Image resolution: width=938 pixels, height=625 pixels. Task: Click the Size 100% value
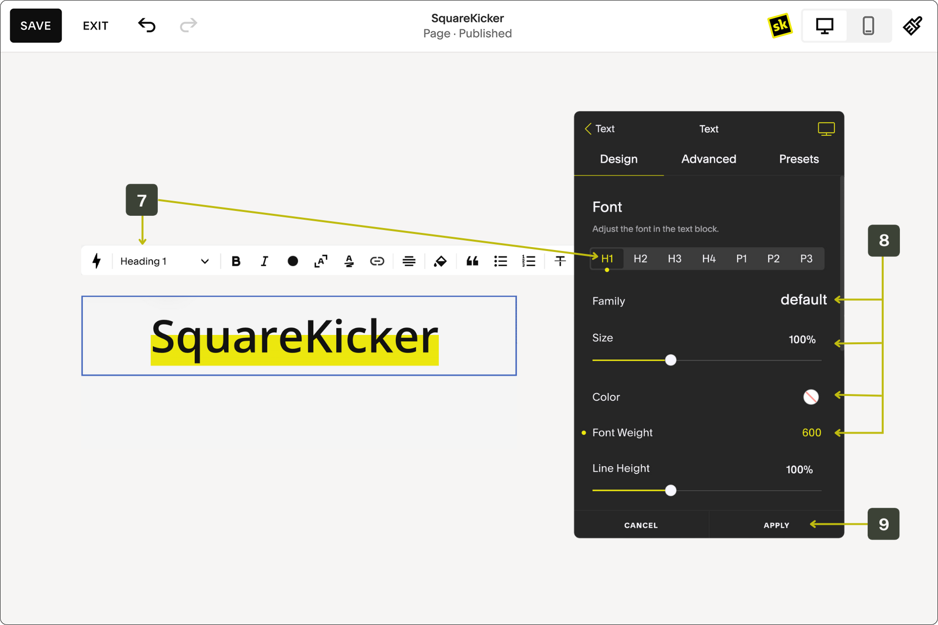click(x=802, y=339)
